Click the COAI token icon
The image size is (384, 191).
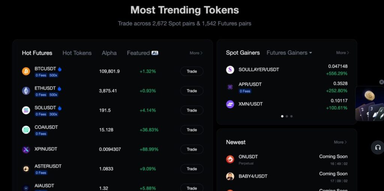coord(26,130)
